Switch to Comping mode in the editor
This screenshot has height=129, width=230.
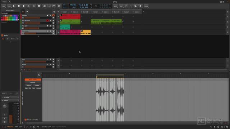(x=33, y=82)
